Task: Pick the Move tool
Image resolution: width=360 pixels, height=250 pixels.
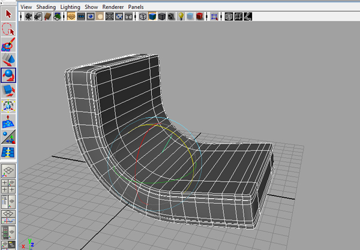Action: tap(8, 59)
